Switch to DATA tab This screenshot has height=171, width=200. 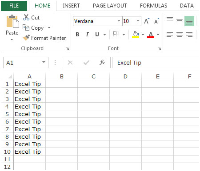coord(187,6)
